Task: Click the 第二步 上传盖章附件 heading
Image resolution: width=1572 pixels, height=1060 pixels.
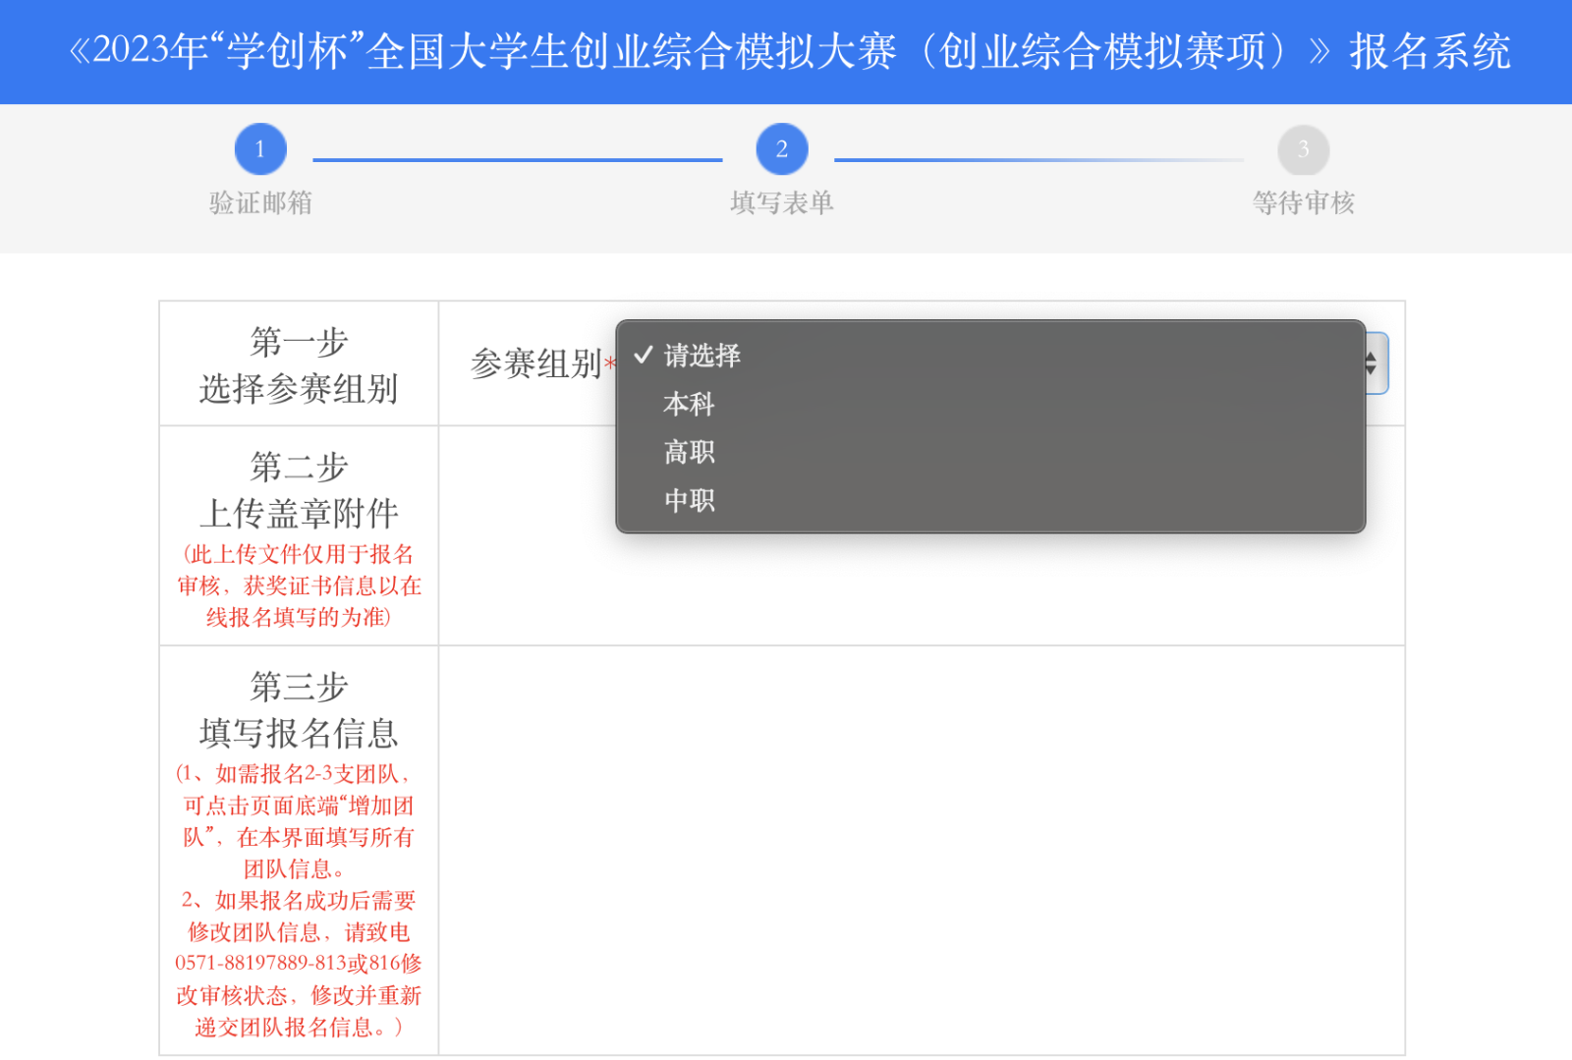Action: [x=299, y=489]
